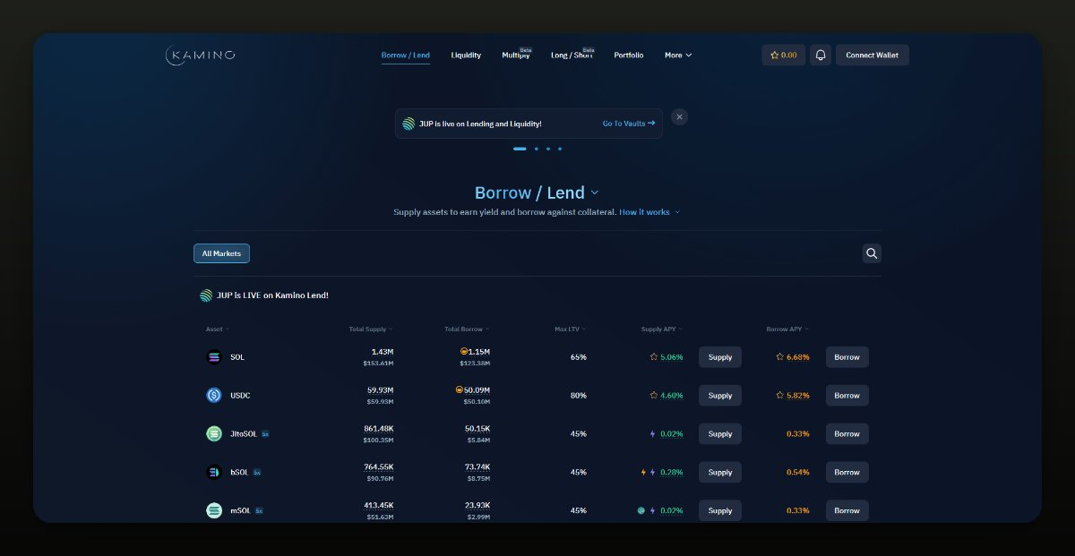Click Borrow button for SOL
The image size is (1075, 556).
coord(847,357)
